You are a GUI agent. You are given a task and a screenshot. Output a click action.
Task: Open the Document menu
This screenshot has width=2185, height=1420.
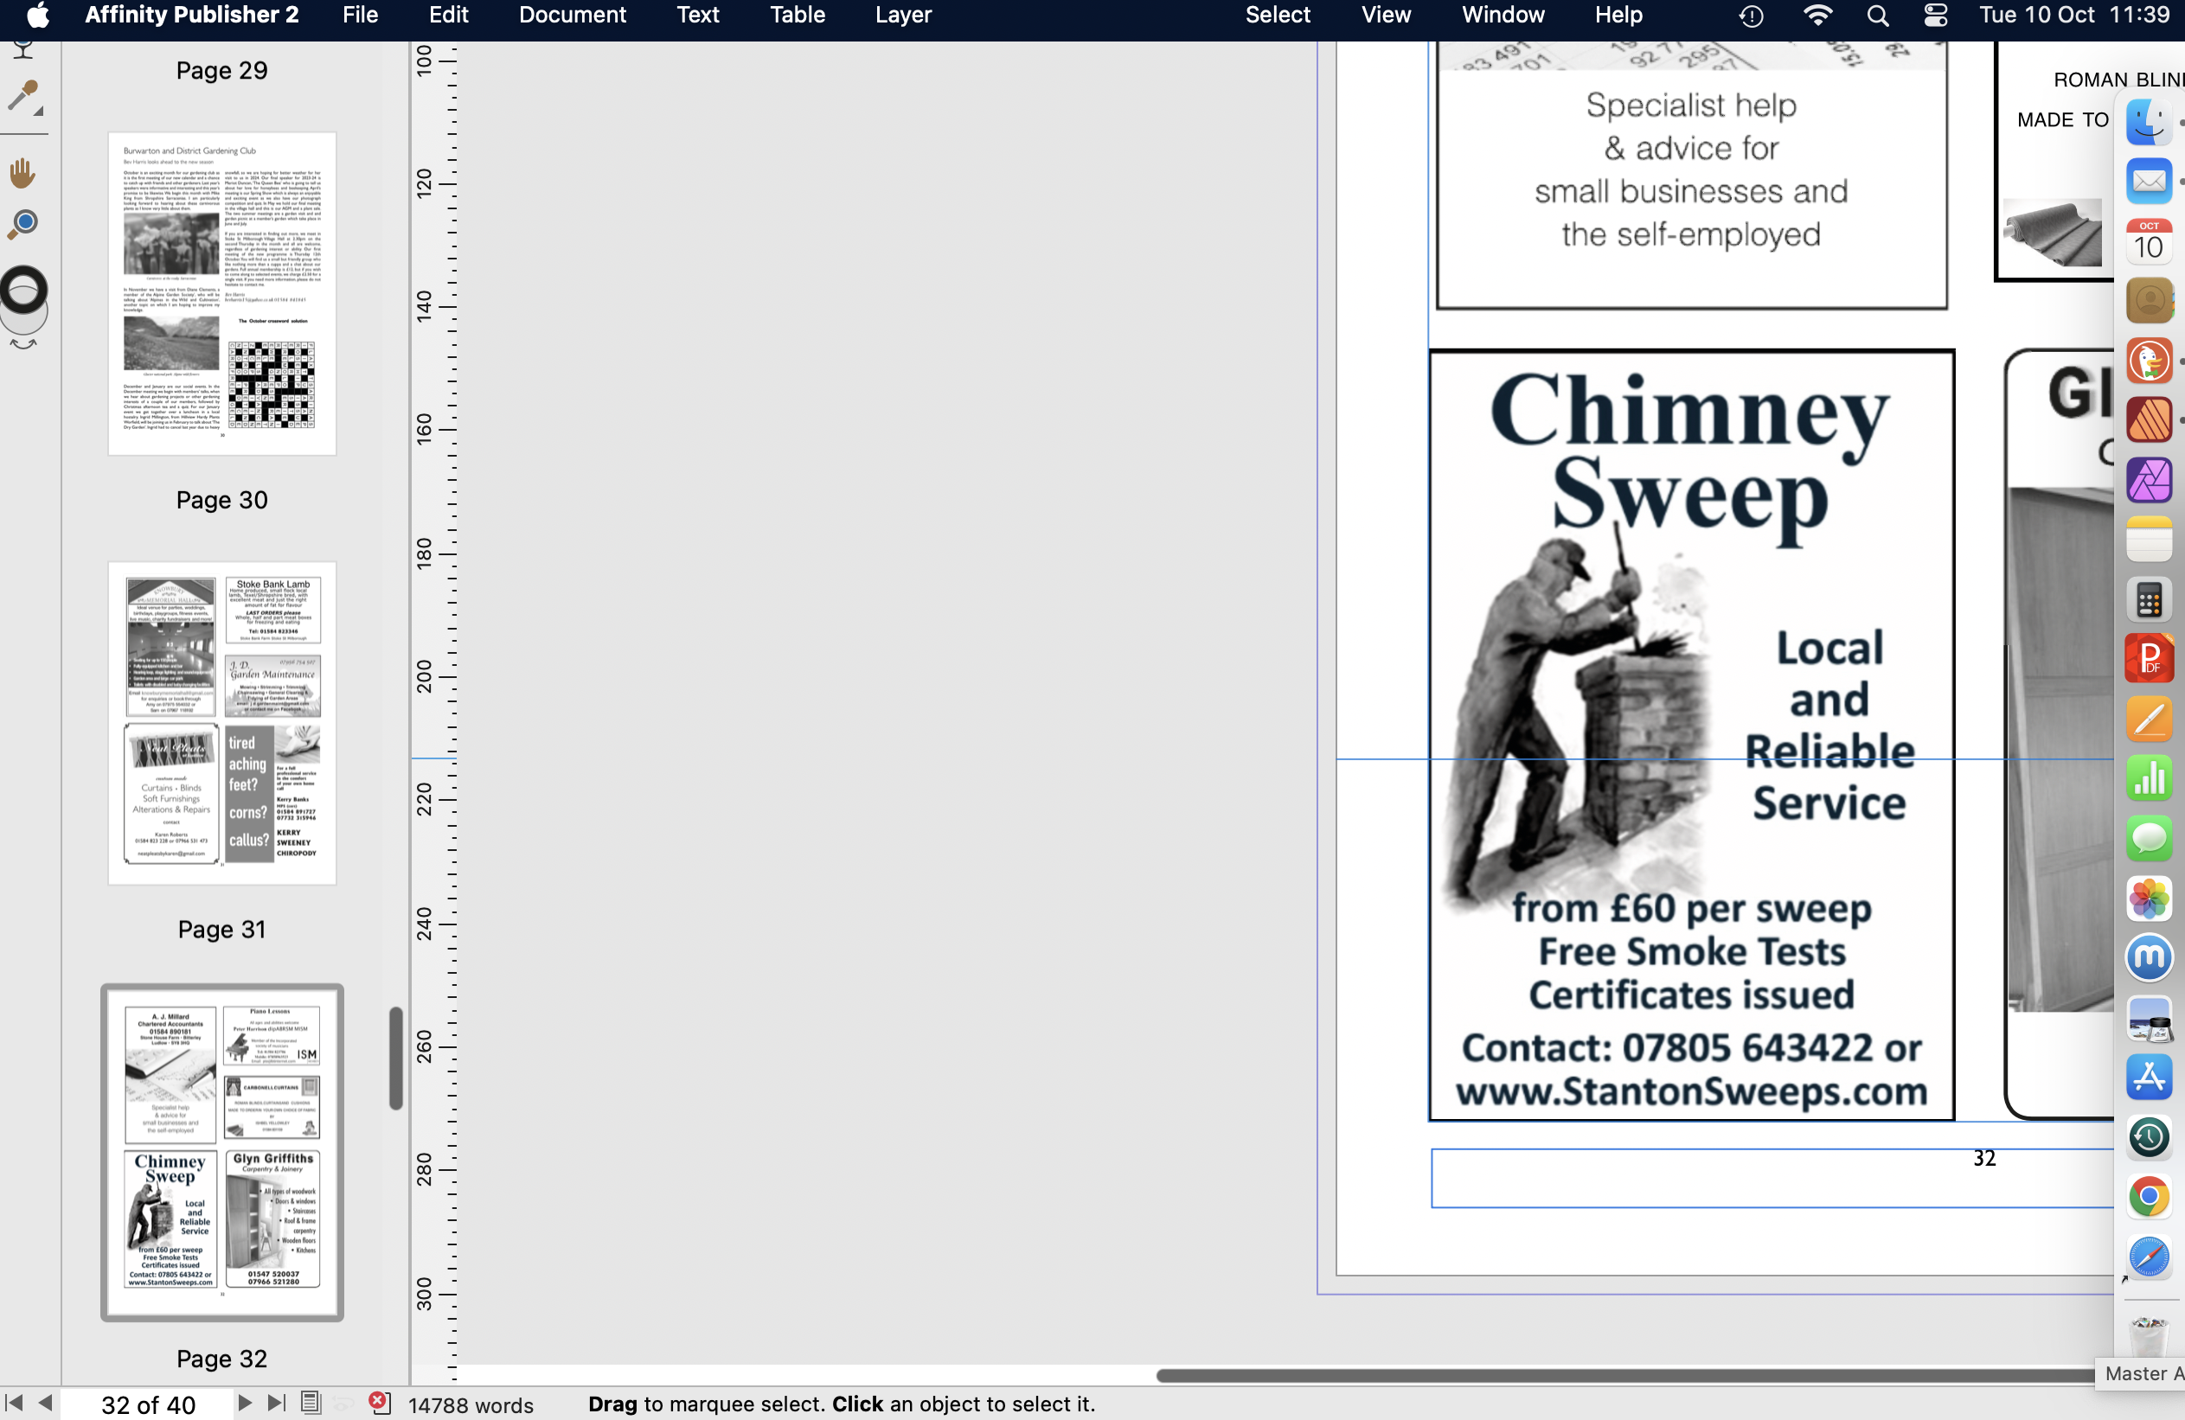click(572, 15)
